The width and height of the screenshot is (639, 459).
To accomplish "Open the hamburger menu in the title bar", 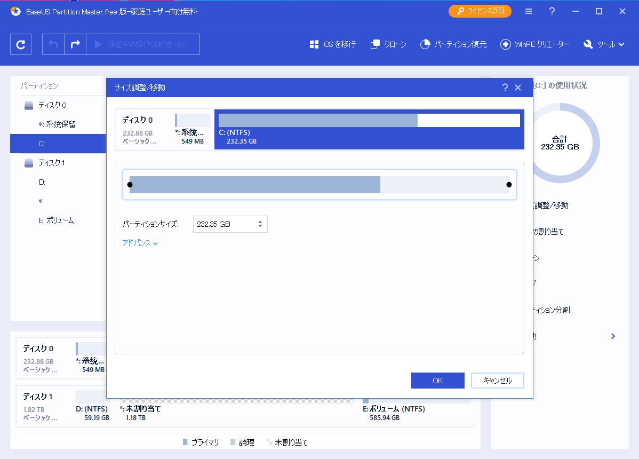I will (x=529, y=11).
